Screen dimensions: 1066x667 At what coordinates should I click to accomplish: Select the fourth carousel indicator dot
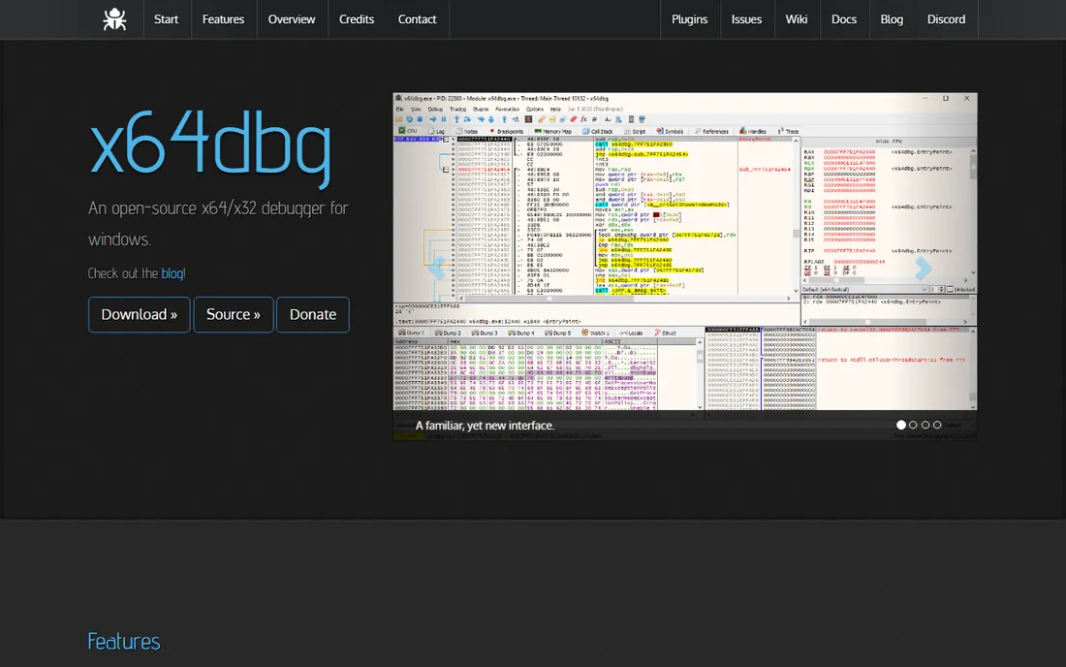pos(937,425)
